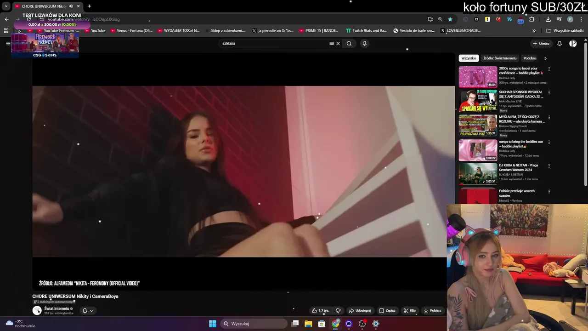Save video with Zapisz button
The width and height of the screenshot is (588, 331).
coord(387,310)
